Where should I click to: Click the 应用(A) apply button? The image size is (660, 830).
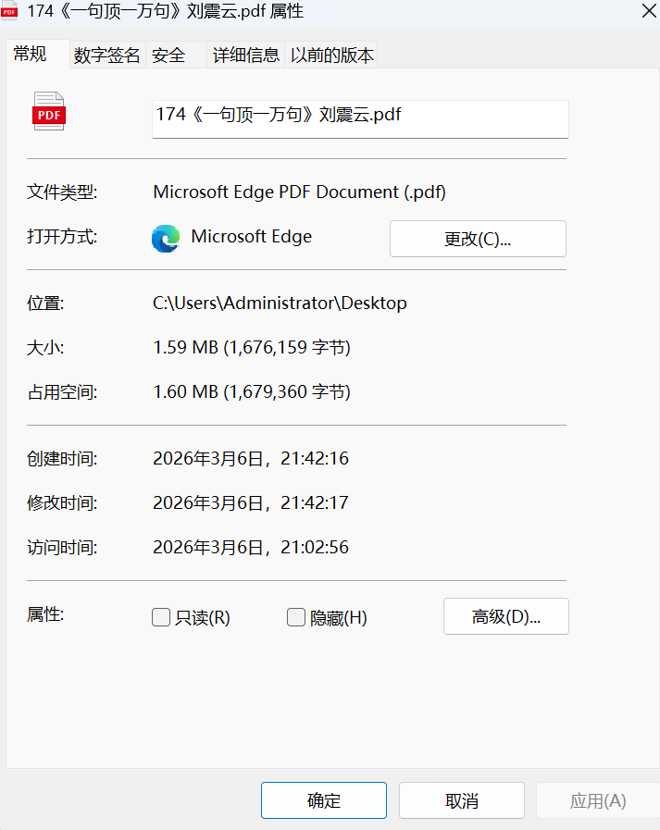coord(598,800)
